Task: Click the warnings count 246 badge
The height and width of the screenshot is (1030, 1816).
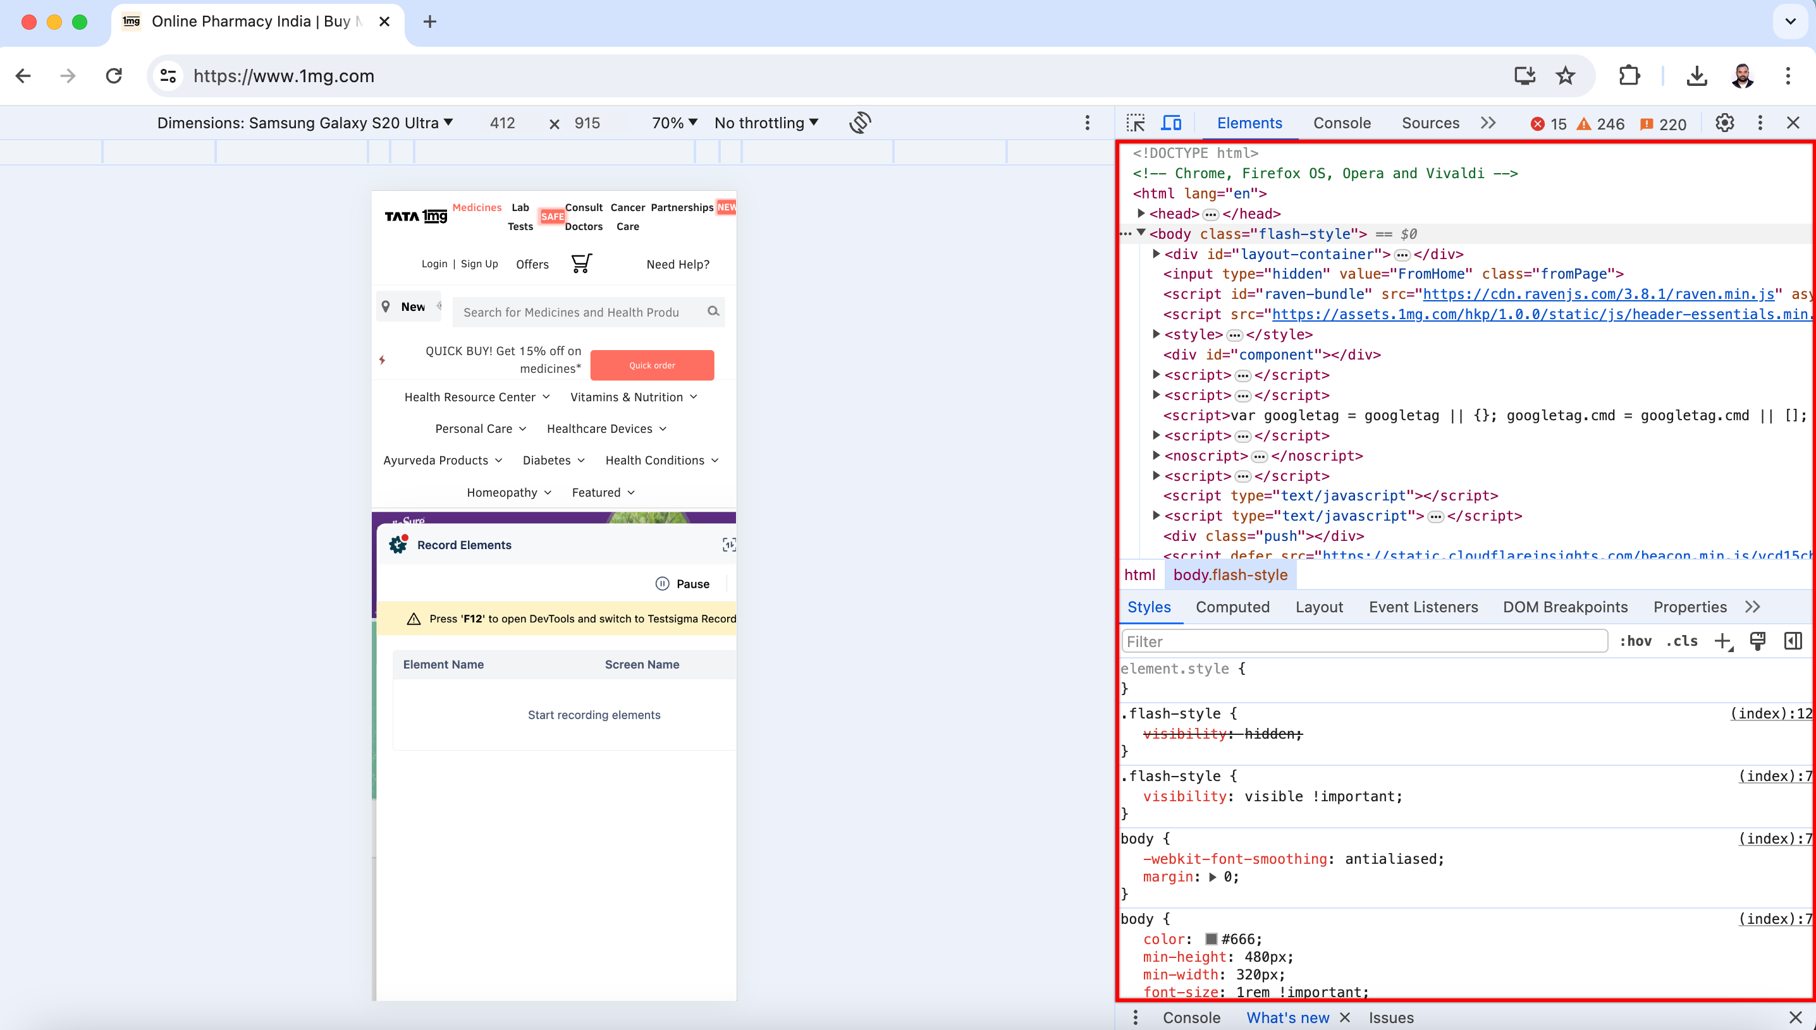Action: click(x=1600, y=124)
